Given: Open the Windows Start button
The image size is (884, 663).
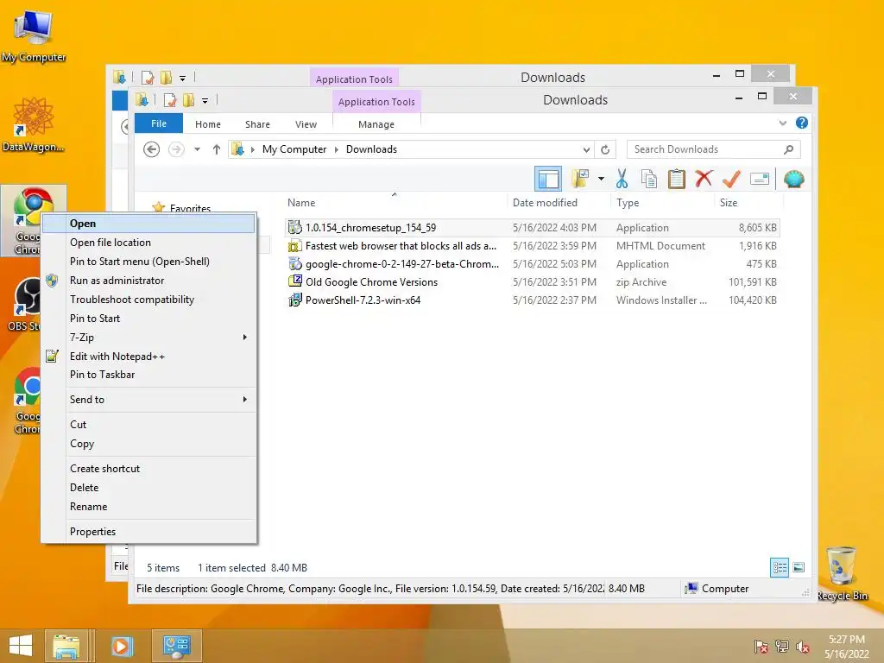Looking at the screenshot, I should click(21, 646).
